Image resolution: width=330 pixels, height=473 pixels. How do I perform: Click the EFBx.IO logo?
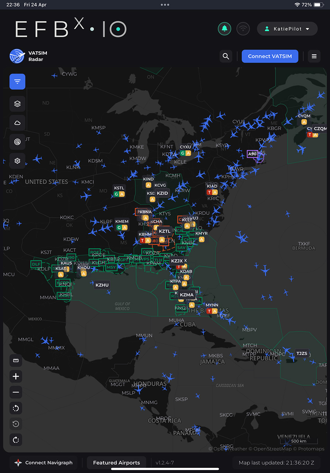click(71, 29)
